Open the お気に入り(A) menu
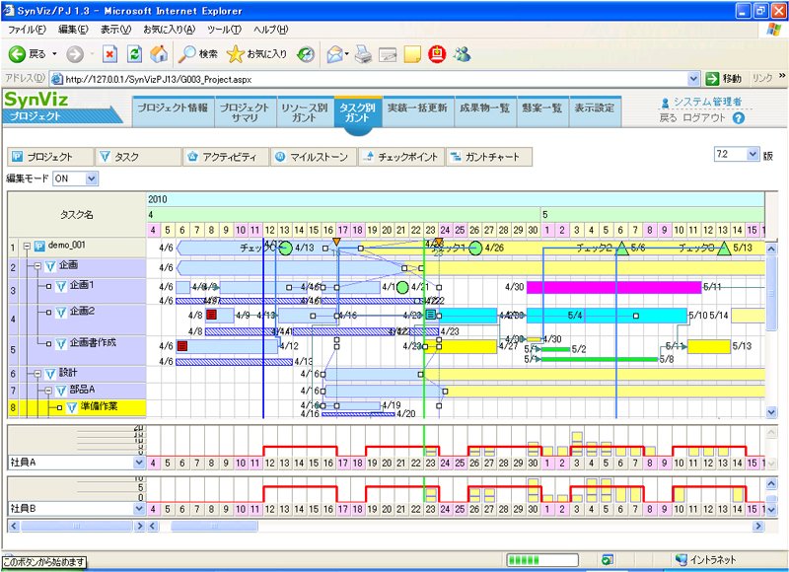Image resolution: width=789 pixels, height=572 pixels. click(x=169, y=30)
